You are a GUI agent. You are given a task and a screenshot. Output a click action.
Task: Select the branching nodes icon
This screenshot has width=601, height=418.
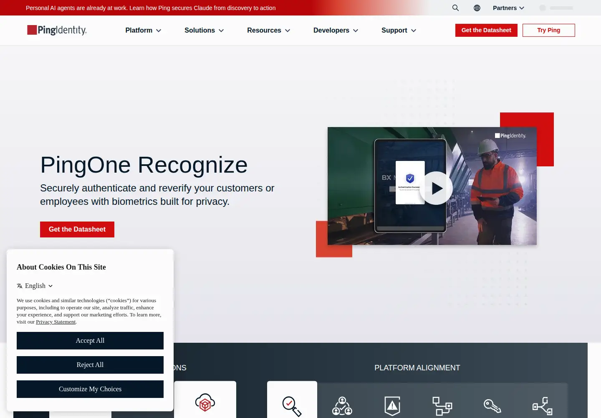[543, 406]
